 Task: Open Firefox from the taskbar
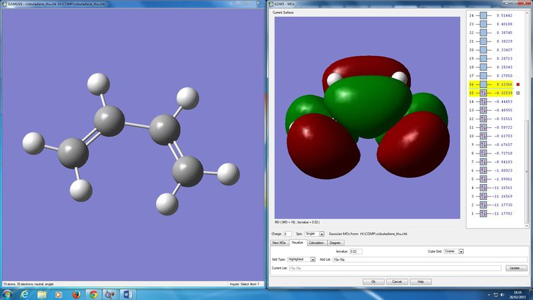pyautogui.click(x=75, y=293)
